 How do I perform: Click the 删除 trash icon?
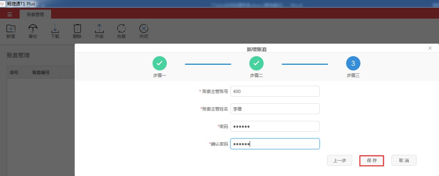[77, 28]
